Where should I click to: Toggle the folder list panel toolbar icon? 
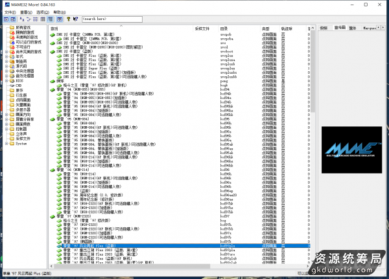coord(6,19)
